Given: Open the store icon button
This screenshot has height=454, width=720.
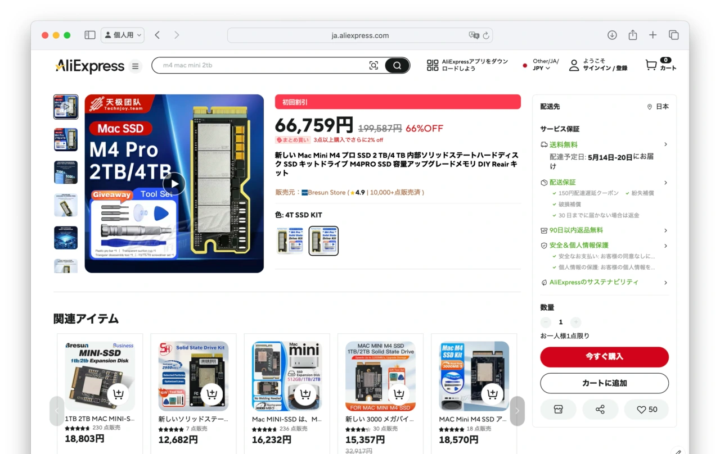Looking at the screenshot, I should point(558,410).
